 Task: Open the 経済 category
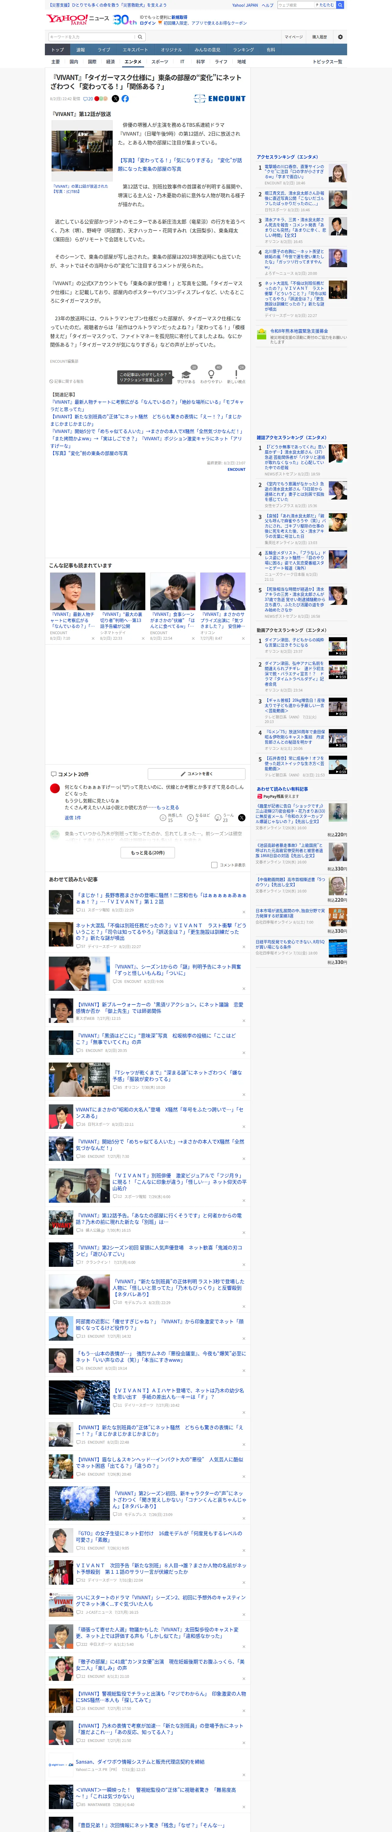coord(110,62)
